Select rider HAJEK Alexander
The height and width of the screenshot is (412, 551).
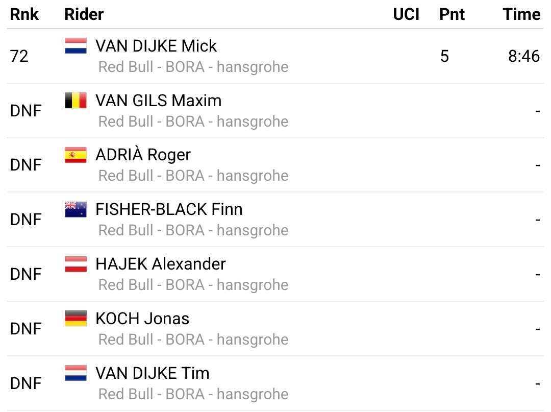tap(160, 264)
